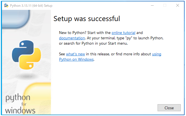Viewport: 186px width, 116px height.
Task: Follow the what's new link
Action: click(75, 54)
